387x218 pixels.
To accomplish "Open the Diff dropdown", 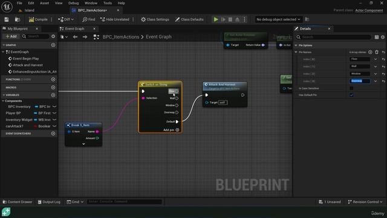I will pyautogui.click(x=66, y=19).
